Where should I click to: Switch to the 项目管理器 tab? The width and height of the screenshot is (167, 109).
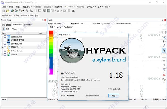pyautogui.click(x=6, y=25)
